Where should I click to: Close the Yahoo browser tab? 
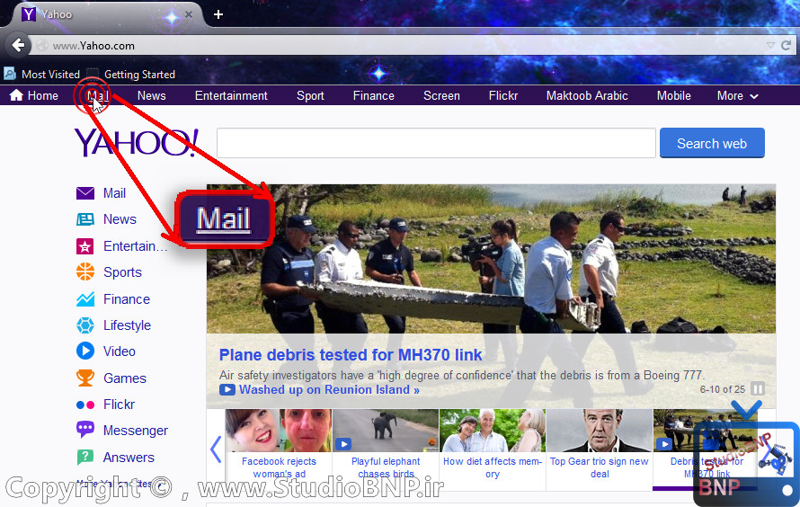189,14
